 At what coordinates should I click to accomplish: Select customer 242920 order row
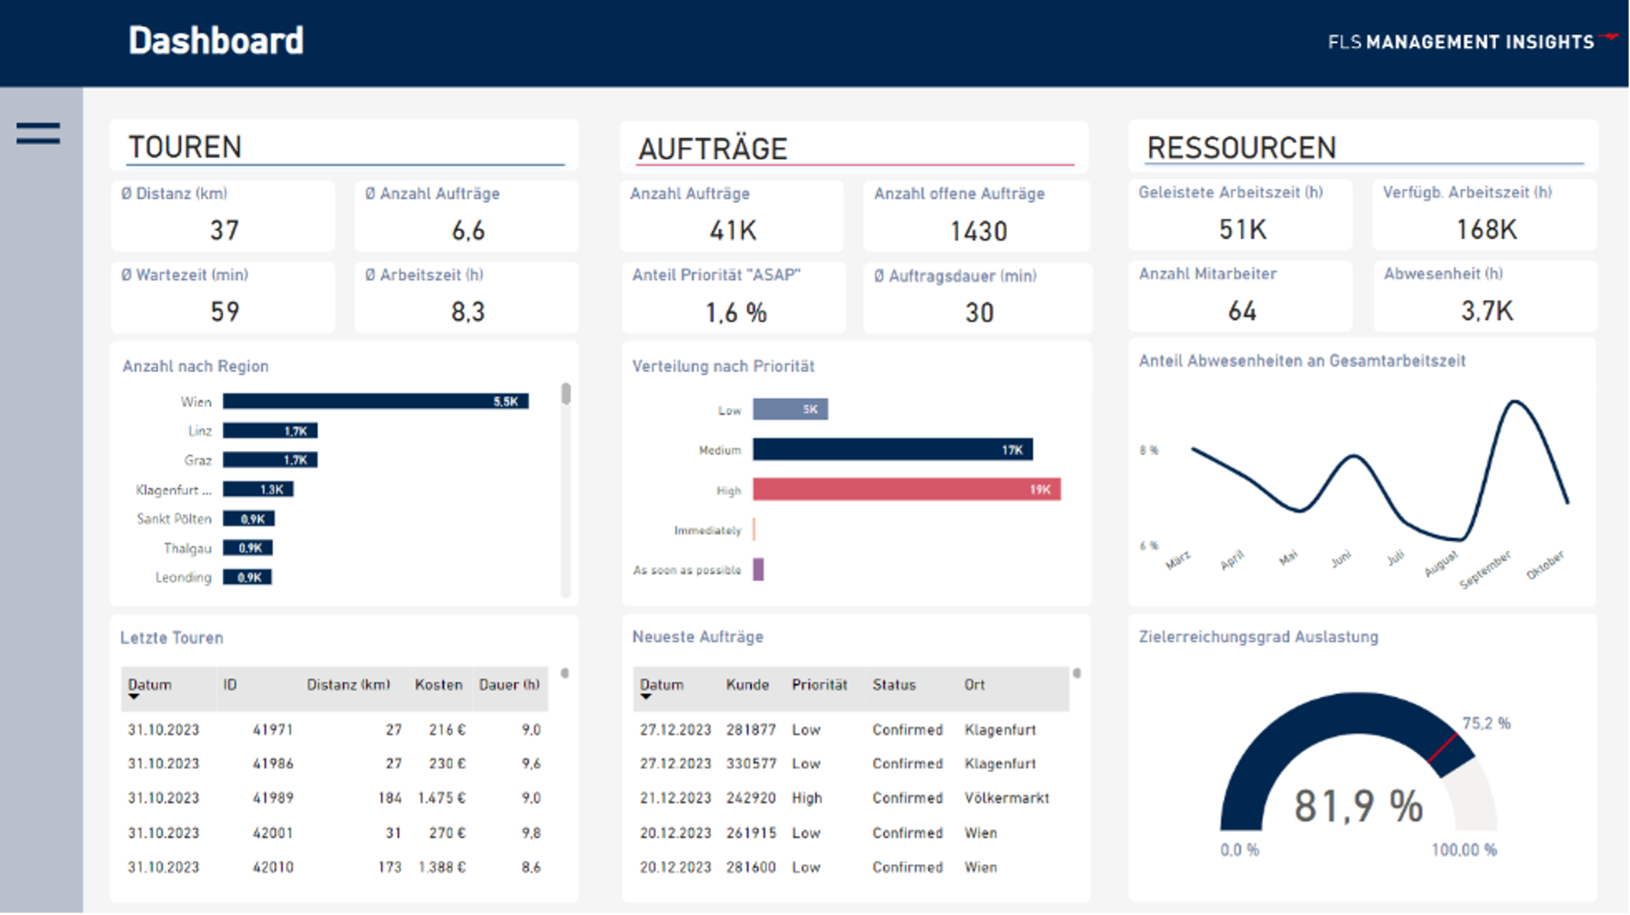click(x=851, y=798)
